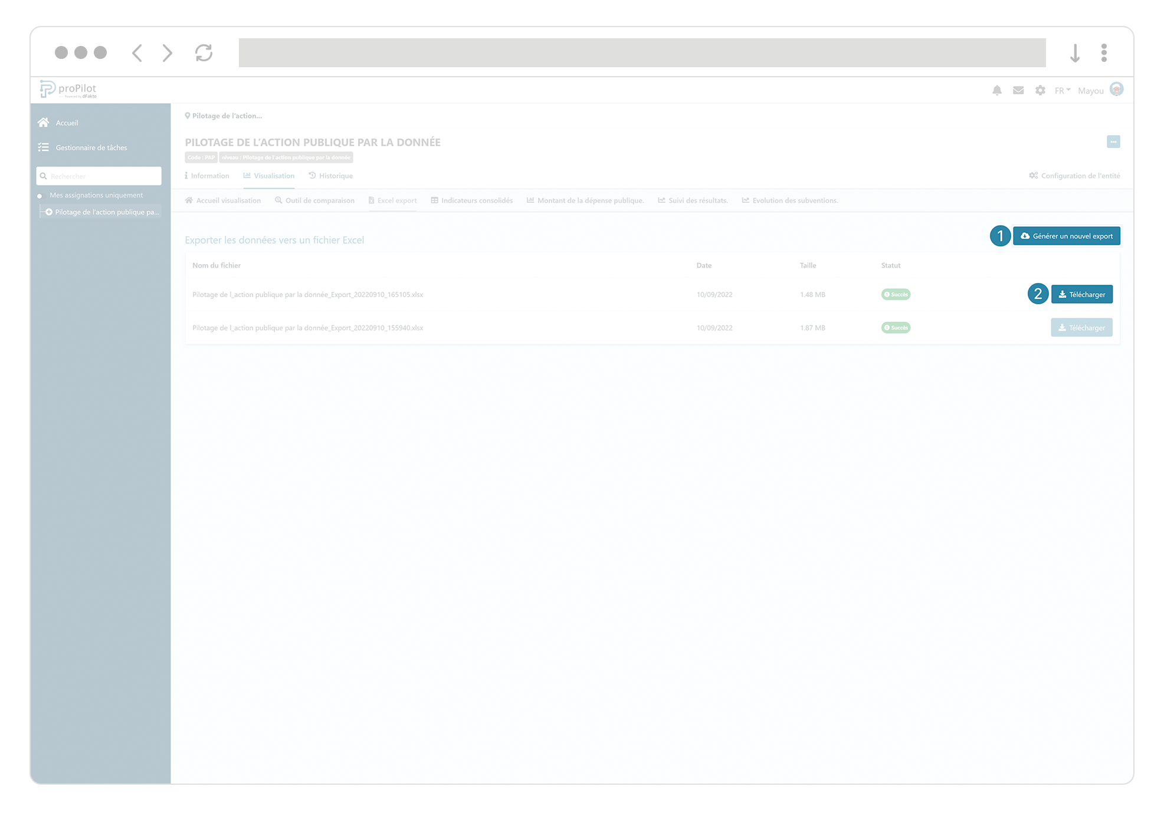Viewport: 1164px width, 816px height.
Task: Open the three-dot entity options button
Action: pyautogui.click(x=1113, y=142)
